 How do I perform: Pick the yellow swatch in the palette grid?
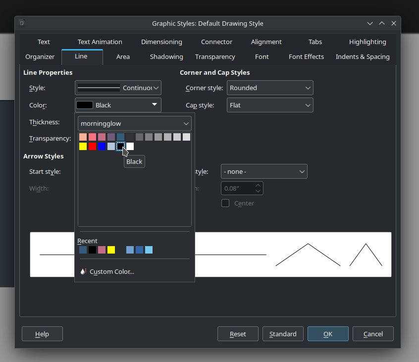coord(83,147)
